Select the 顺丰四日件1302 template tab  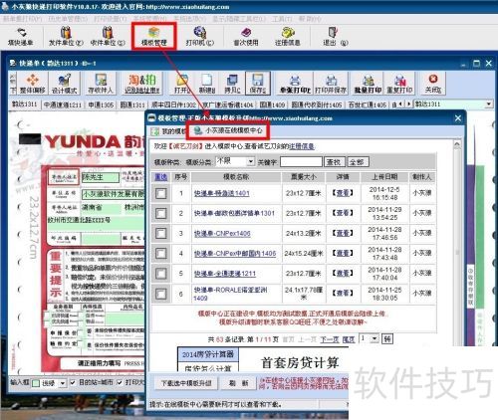173,105
